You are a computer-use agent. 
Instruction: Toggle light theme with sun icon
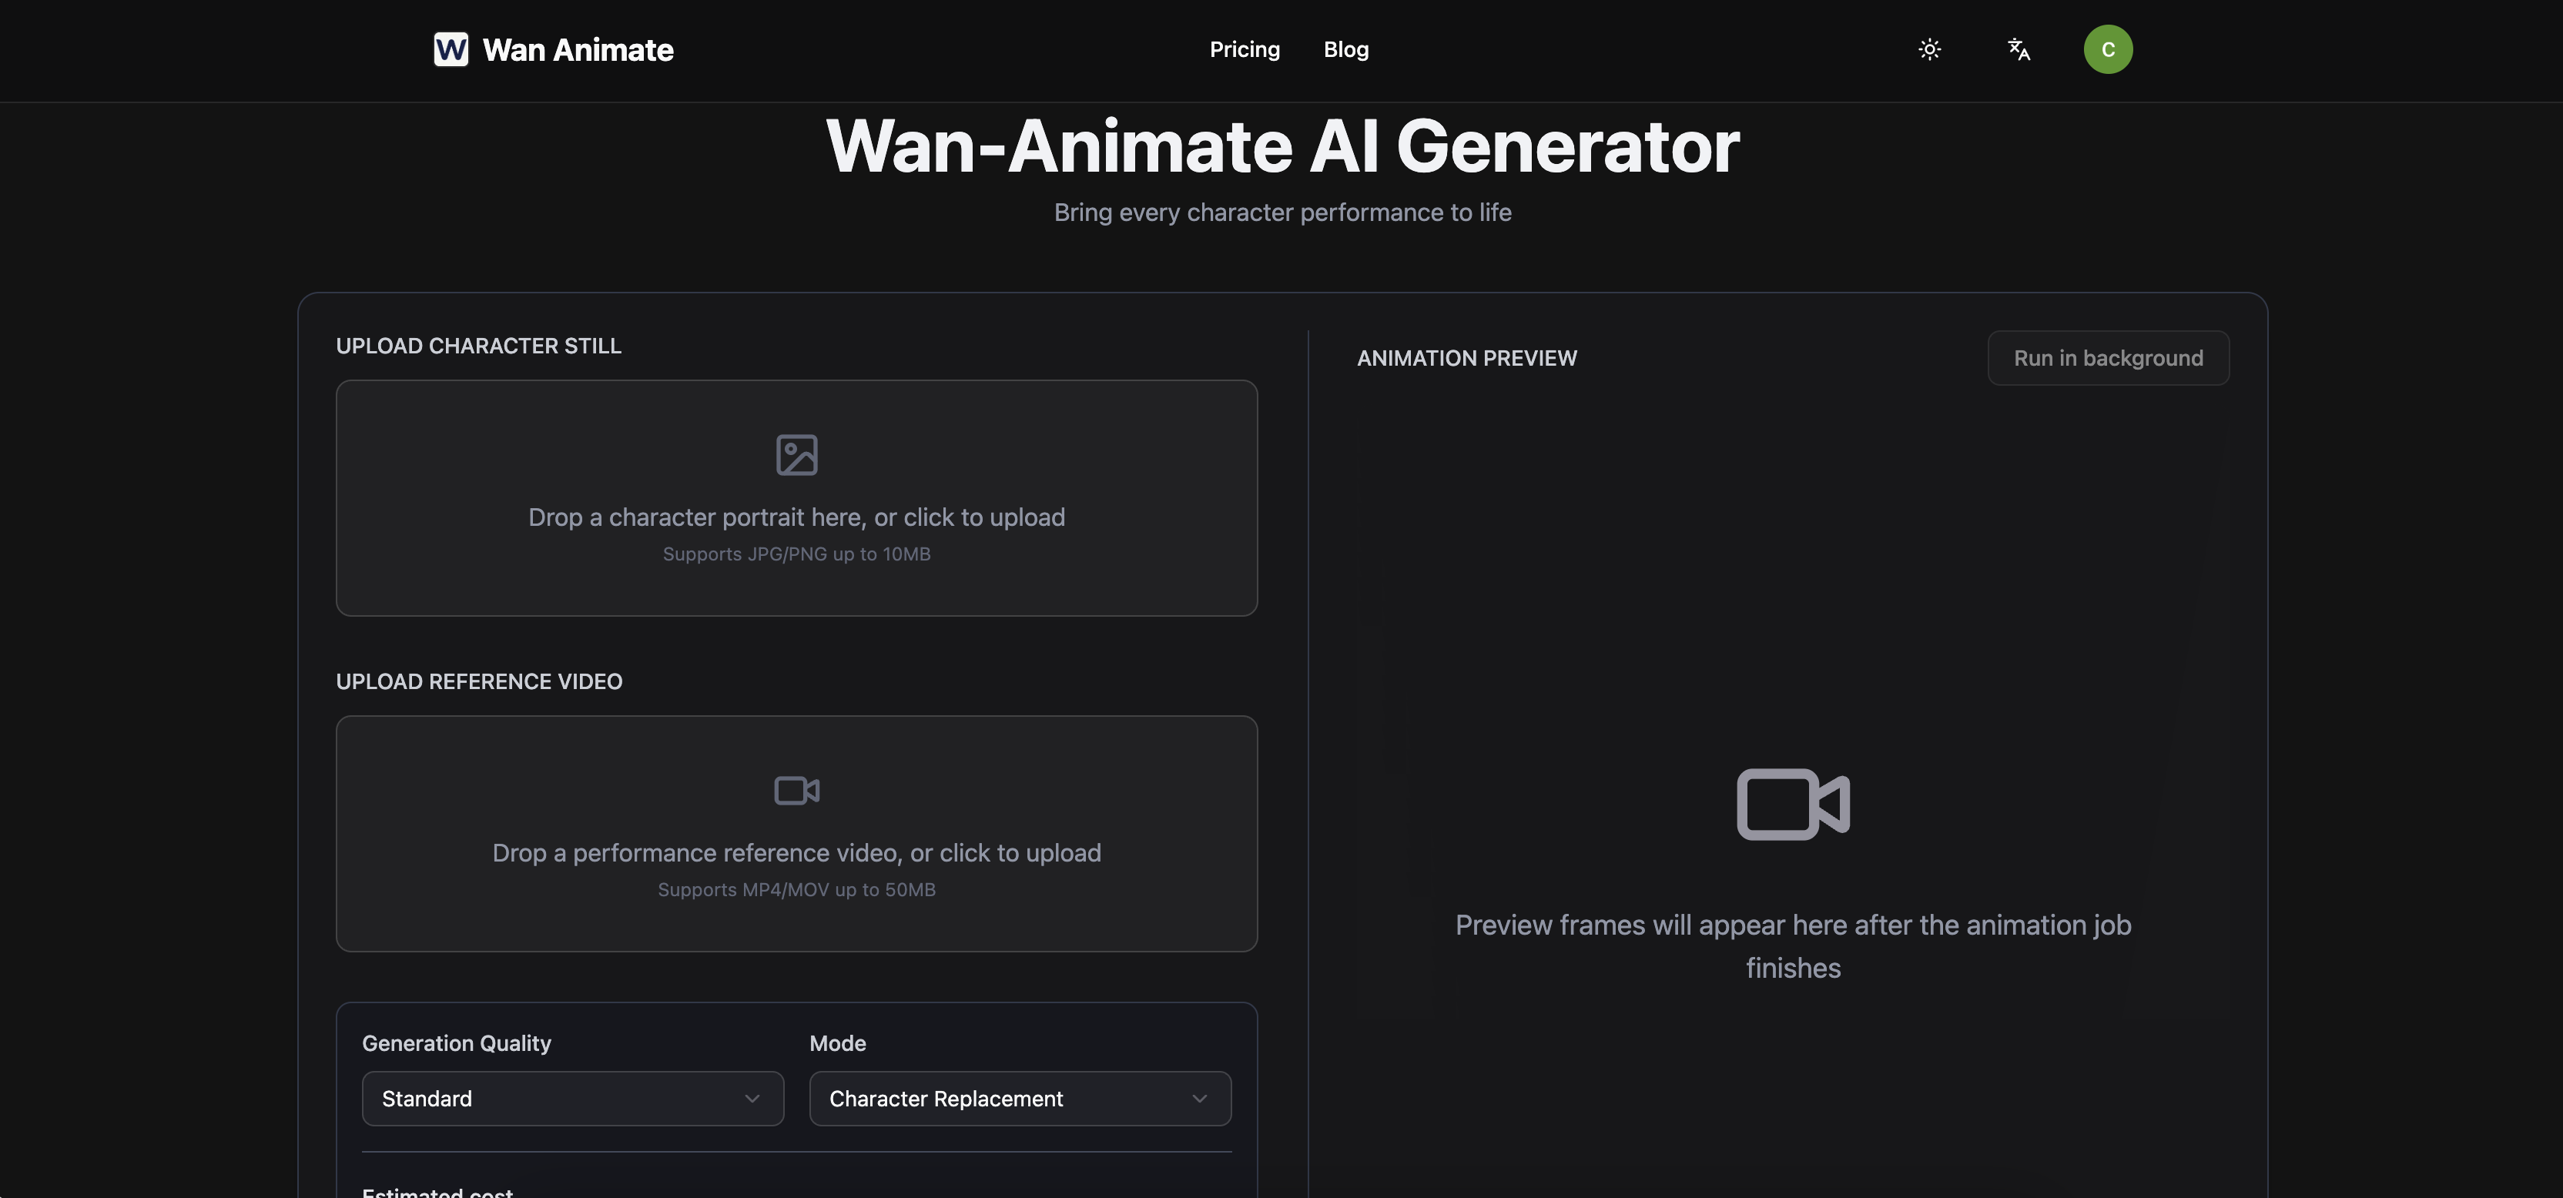tap(1929, 49)
